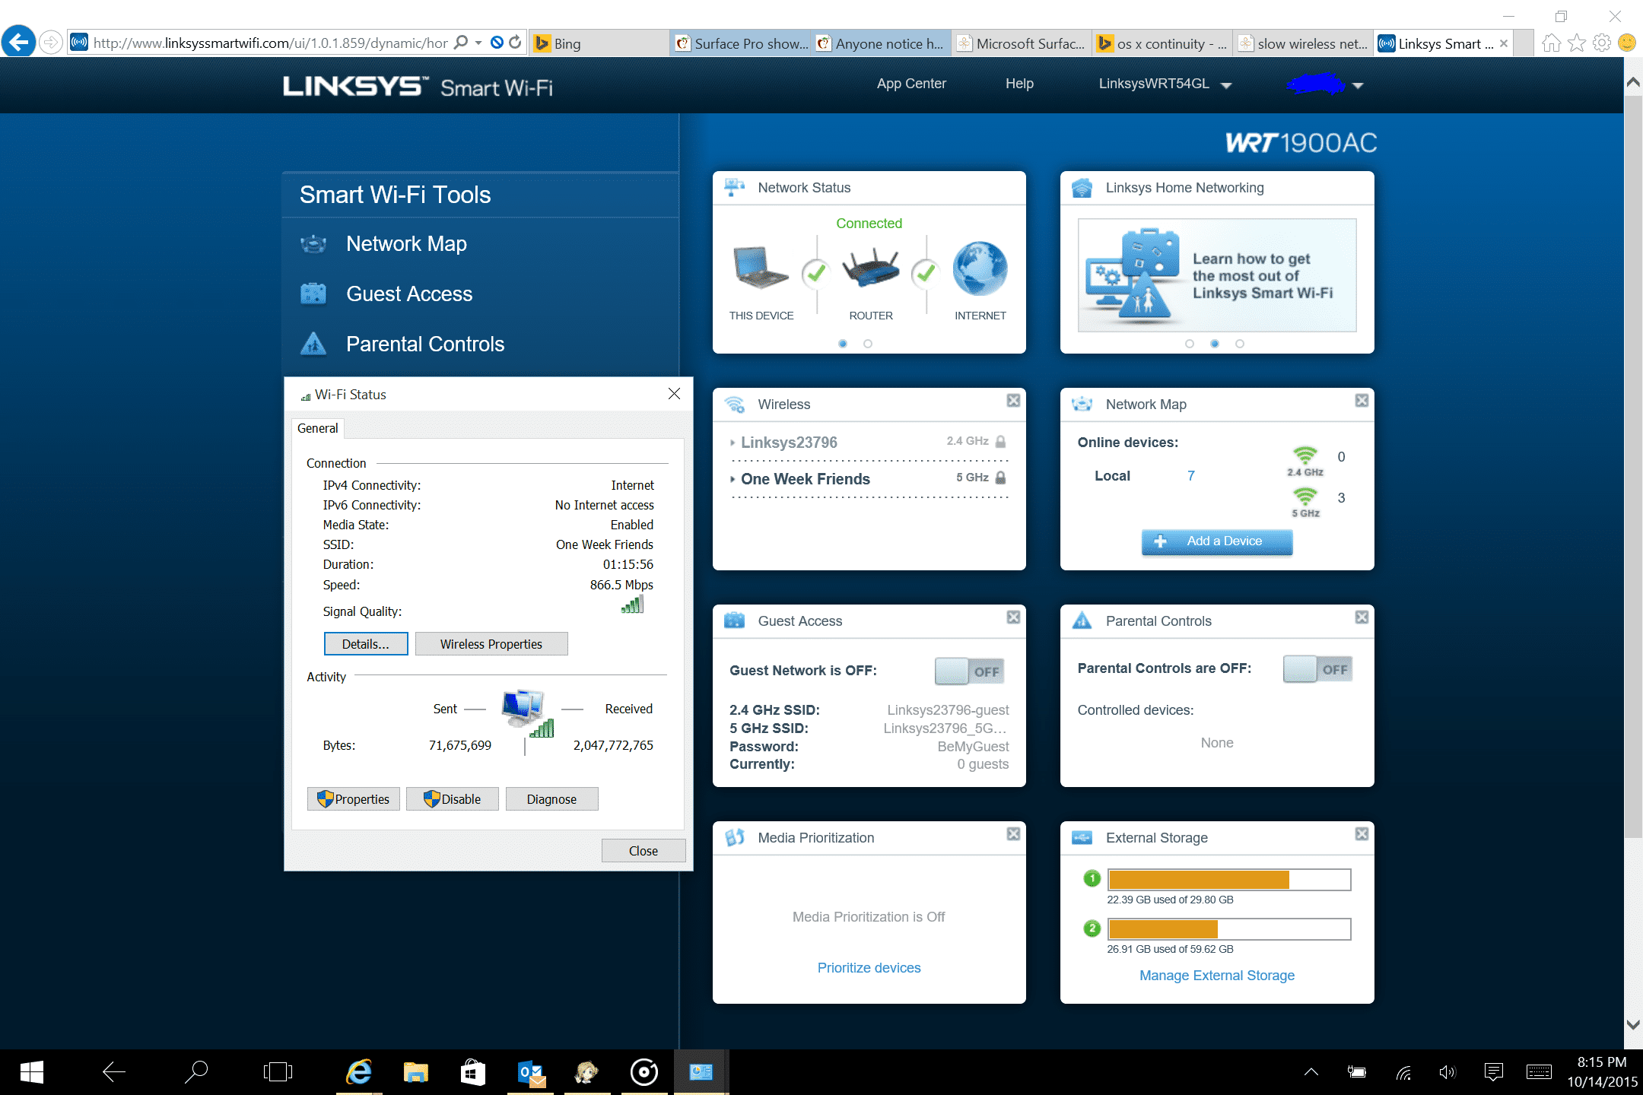Screen dimensions: 1643x1095
Task: Toggle the Parental Controls OFF switch
Action: [x=1317, y=669]
